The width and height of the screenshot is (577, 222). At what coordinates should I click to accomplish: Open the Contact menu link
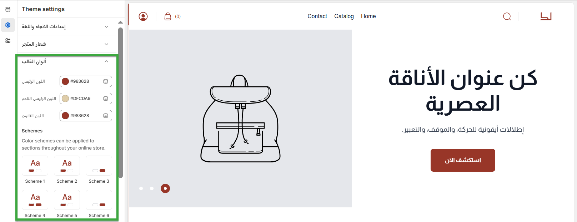317,16
